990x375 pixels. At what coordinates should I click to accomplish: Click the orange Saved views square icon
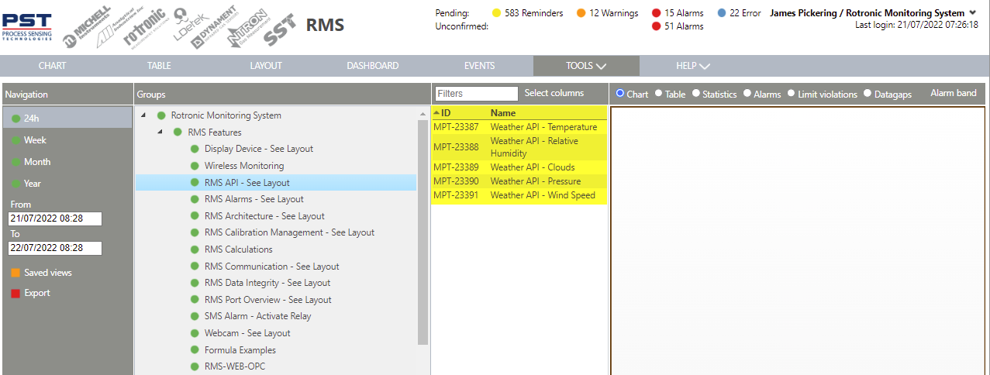[16, 273]
